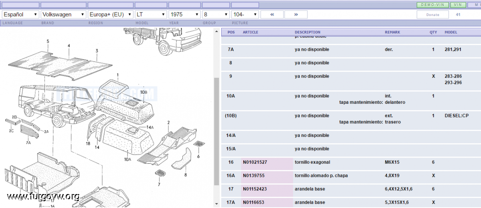The height and width of the screenshot is (208, 481).
Task: Click the green VIN button
Action: point(458,5)
